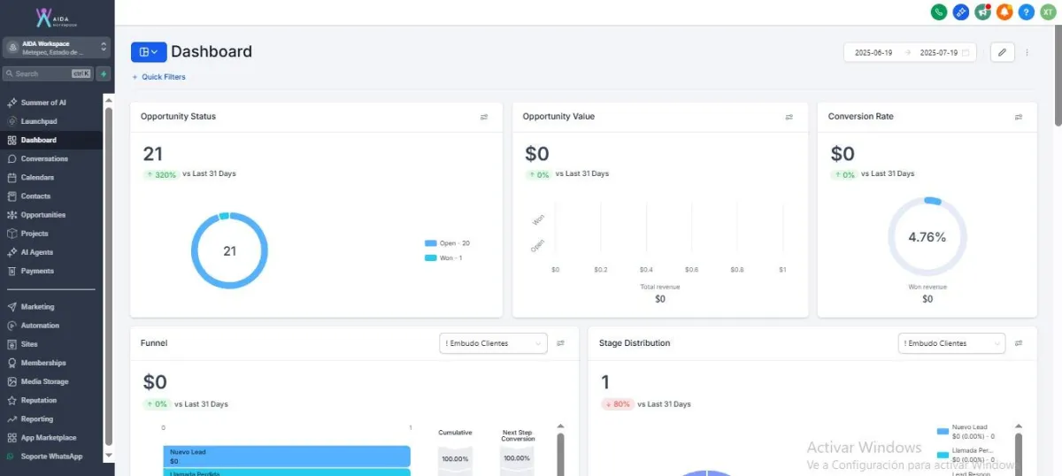Click the pencil edit dashboard icon
This screenshot has height=476, width=1062.
tap(1002, 52)
